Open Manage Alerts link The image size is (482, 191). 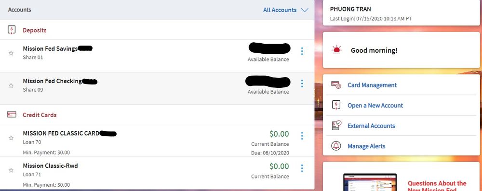coord(366,146)
